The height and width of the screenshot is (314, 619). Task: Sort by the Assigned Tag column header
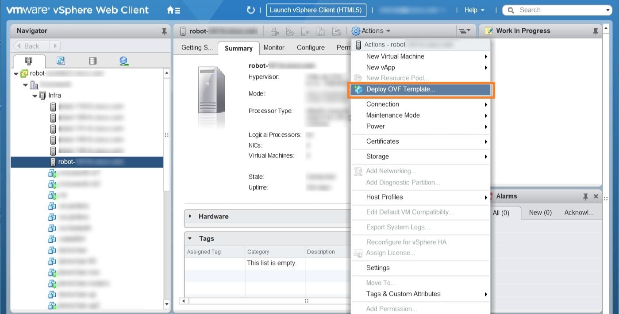coord(215,252)
